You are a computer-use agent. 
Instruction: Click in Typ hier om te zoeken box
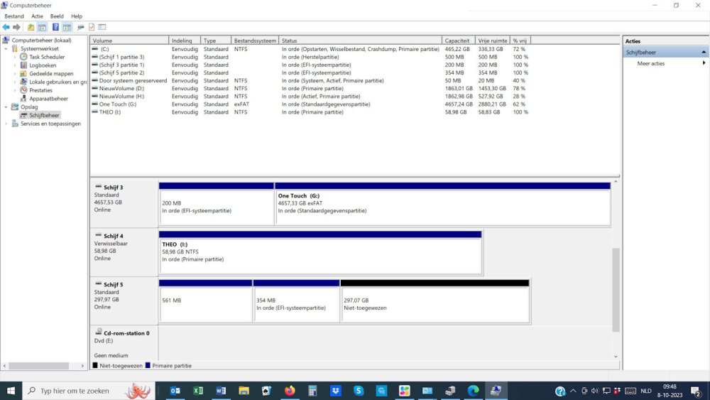click(75, 391)
